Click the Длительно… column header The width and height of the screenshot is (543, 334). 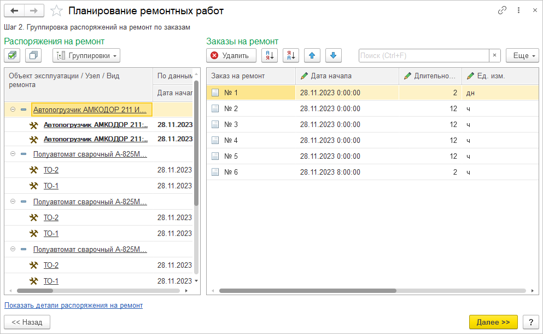(x=430, y=76)
